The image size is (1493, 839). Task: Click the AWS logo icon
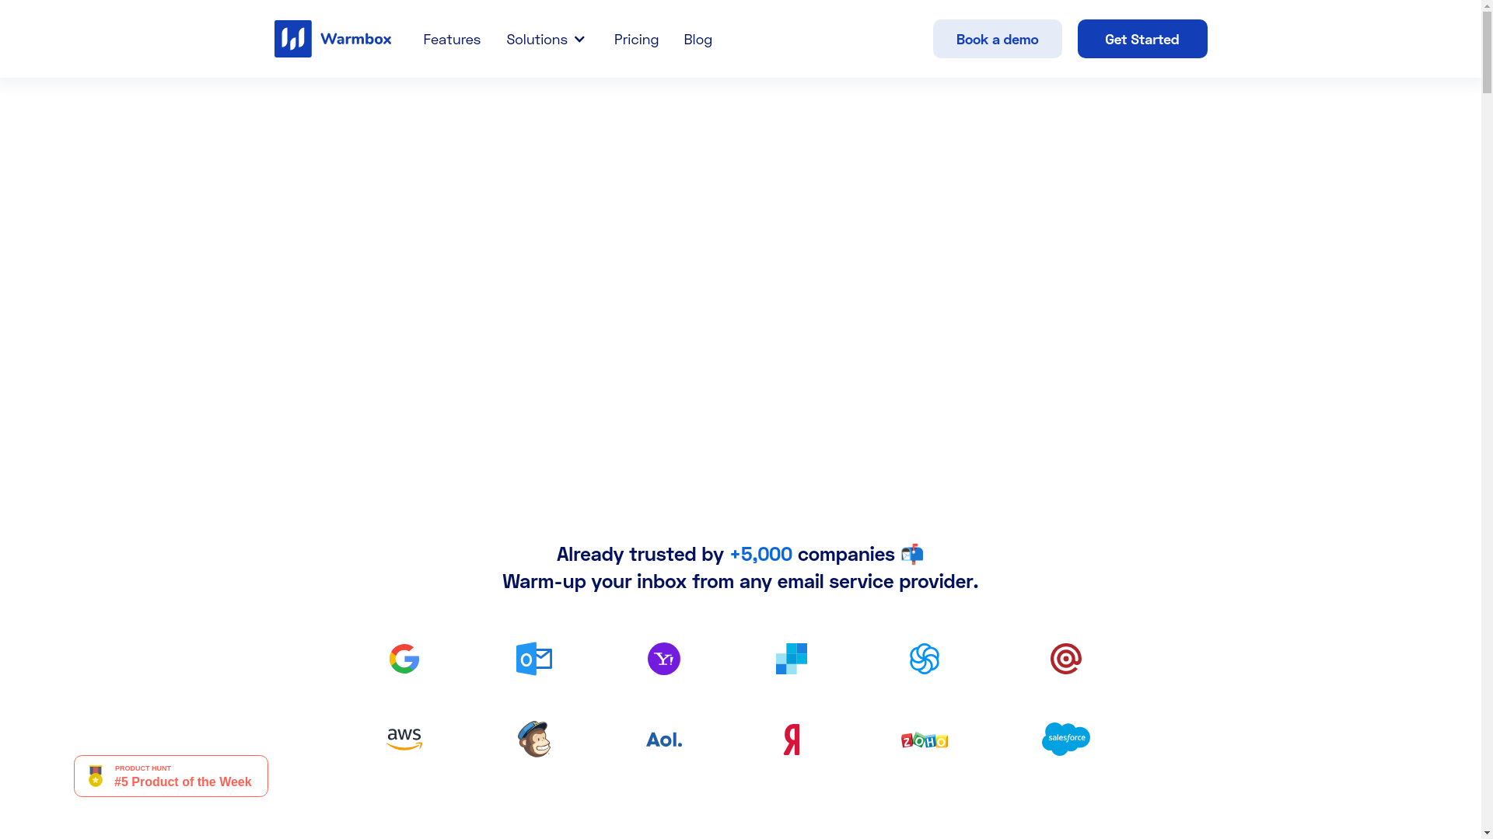(404, 740)
